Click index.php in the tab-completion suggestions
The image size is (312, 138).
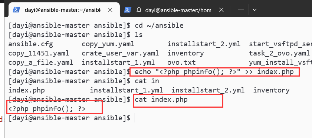(x=26, y=90)
